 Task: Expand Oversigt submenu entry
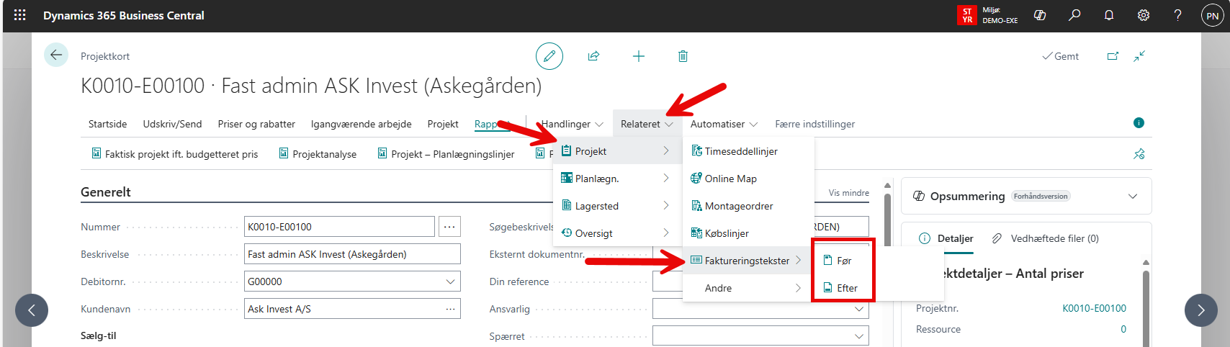click(616, 233)
